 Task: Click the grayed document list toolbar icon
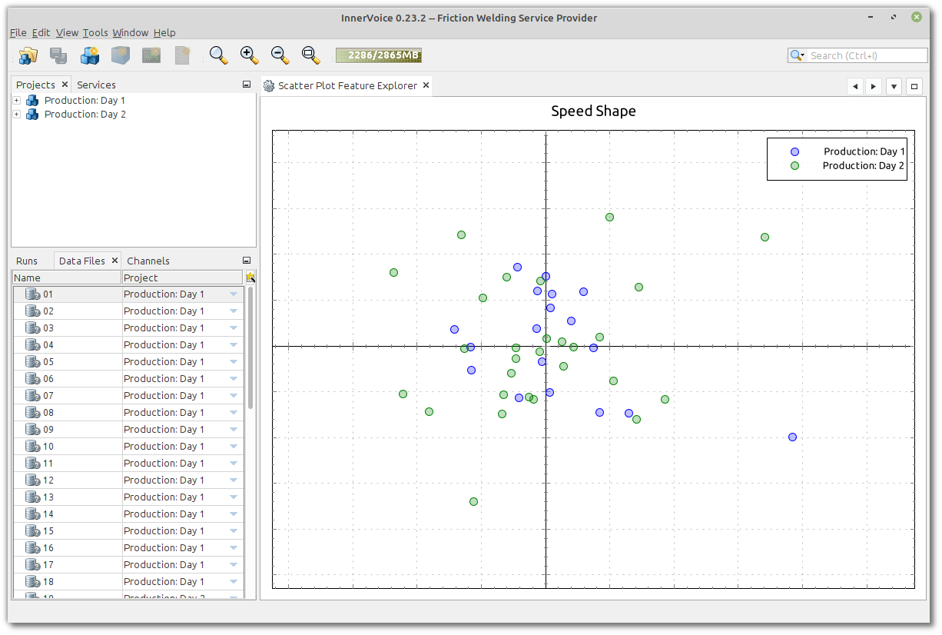coord(182,55)
